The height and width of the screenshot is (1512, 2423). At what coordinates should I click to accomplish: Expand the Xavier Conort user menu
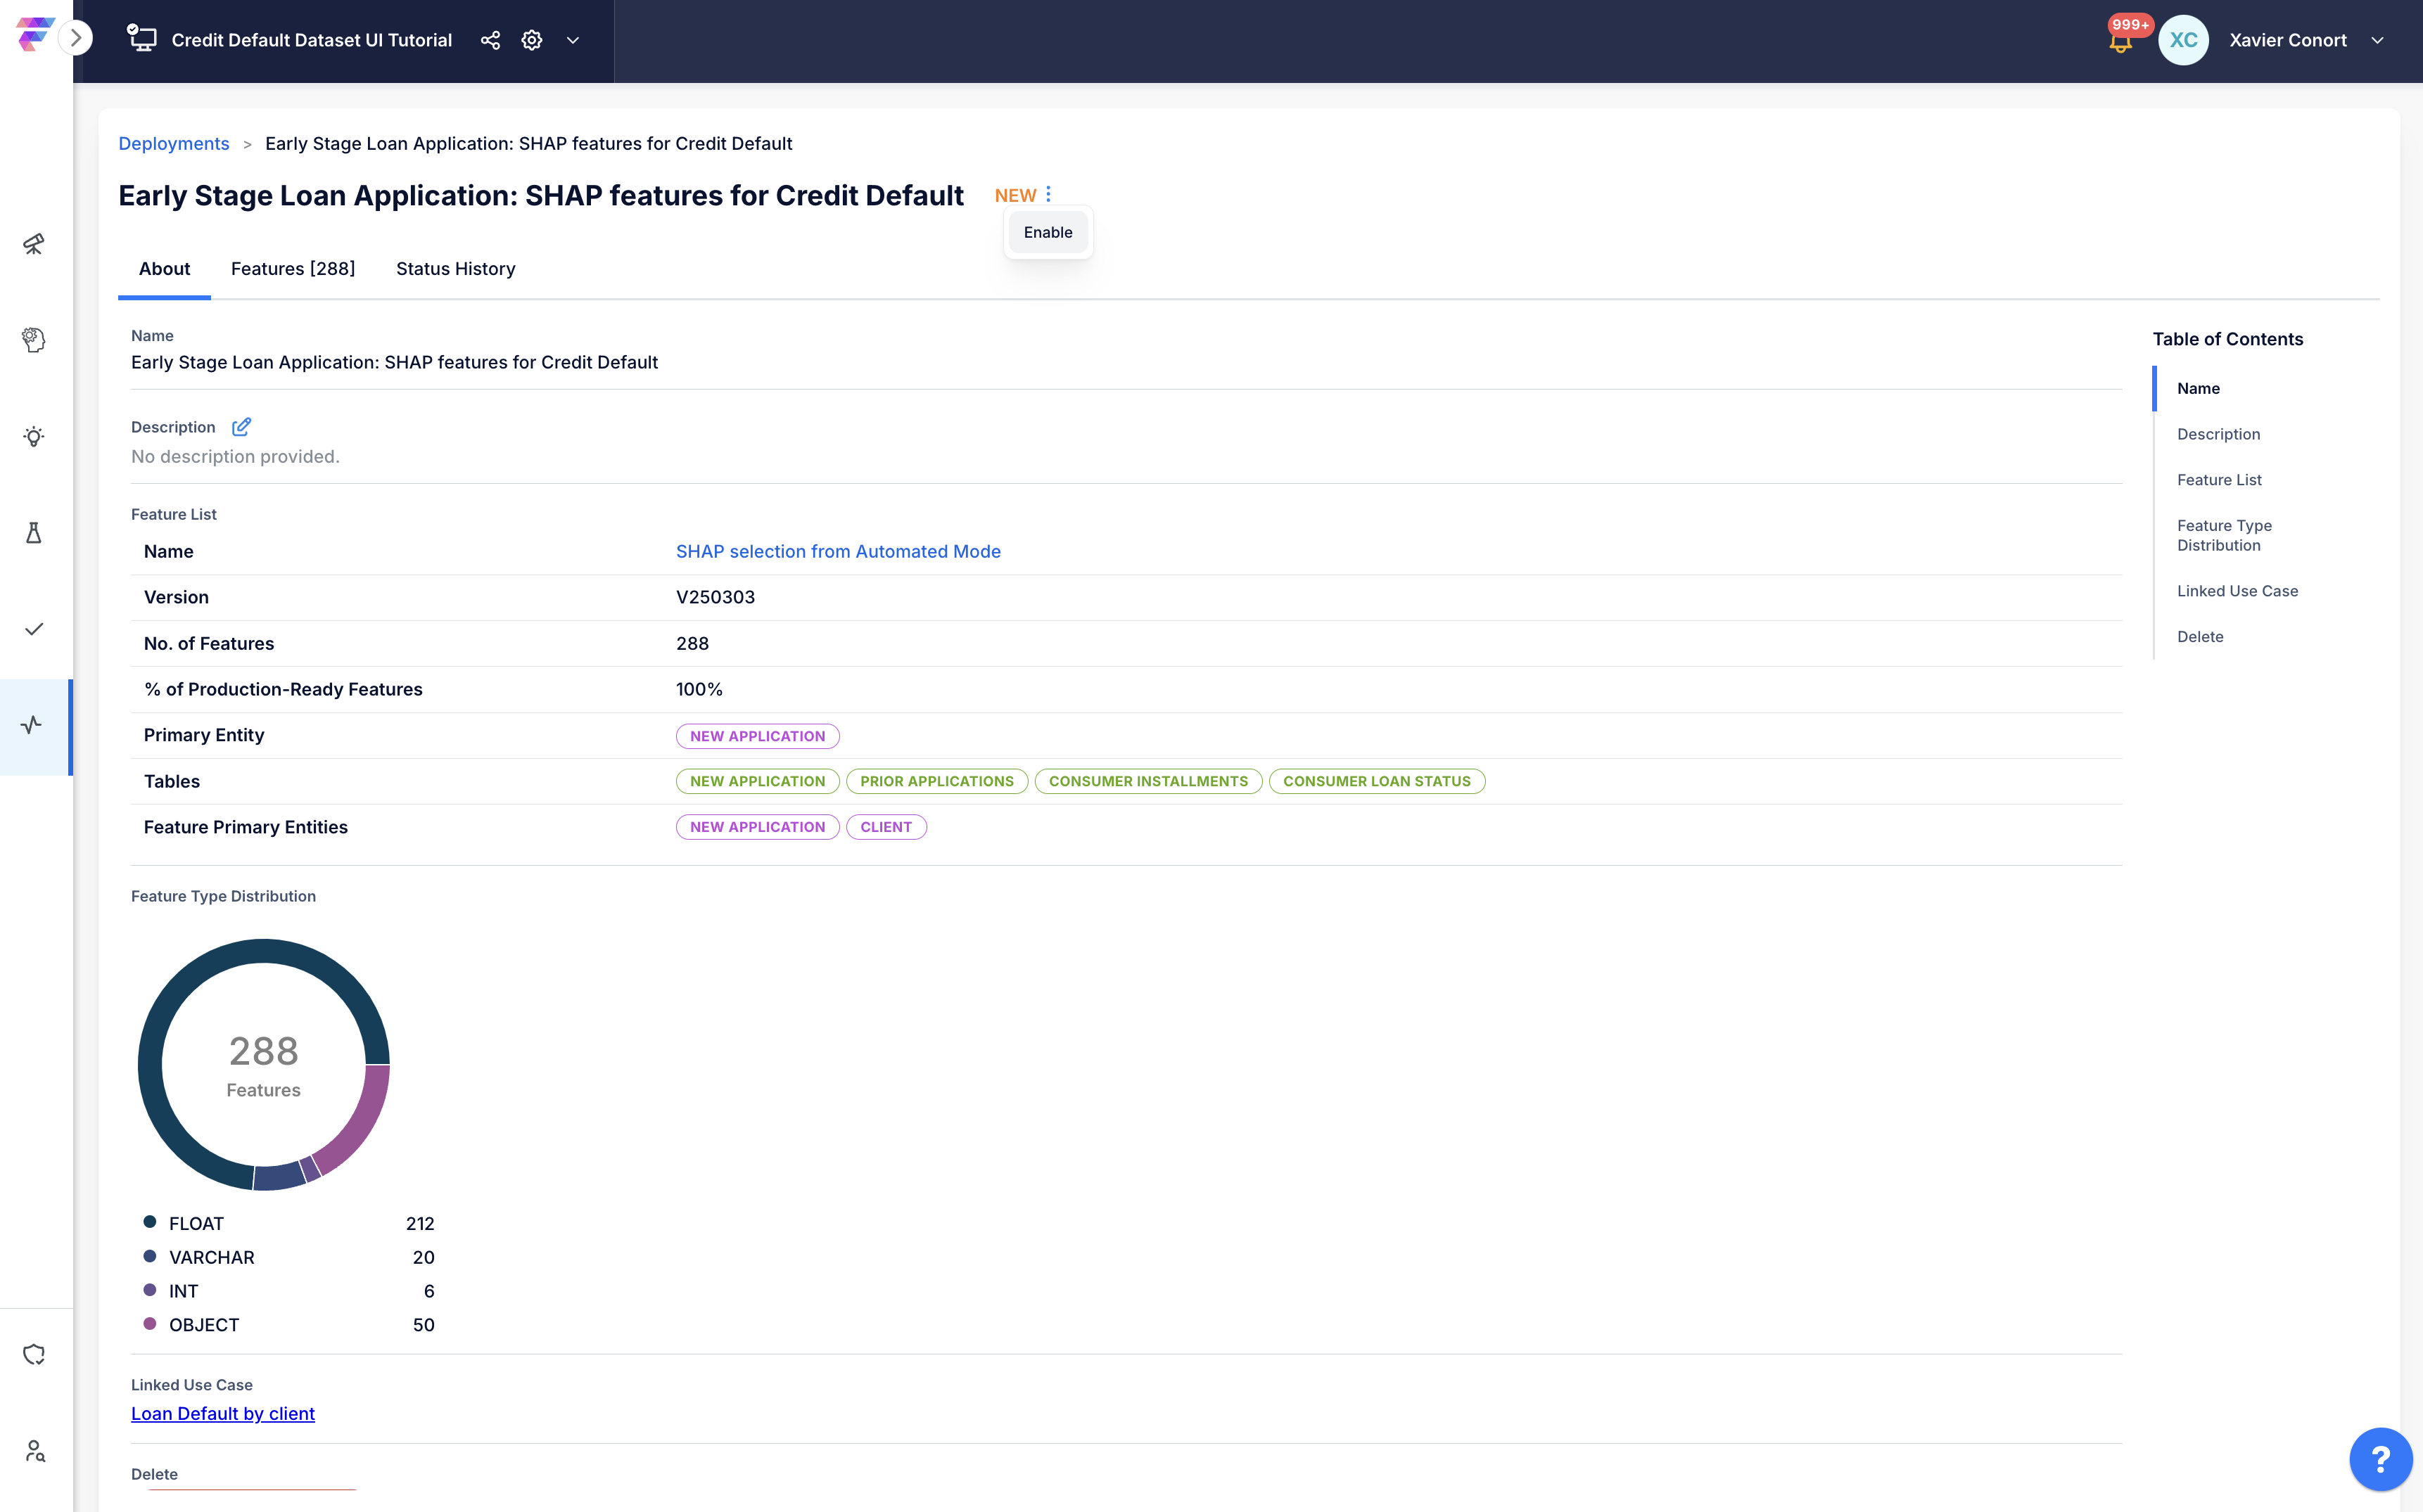pos(2377,40)
